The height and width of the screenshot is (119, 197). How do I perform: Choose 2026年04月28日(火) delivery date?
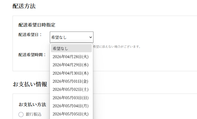pyautogui.click(x=71, y=57)
